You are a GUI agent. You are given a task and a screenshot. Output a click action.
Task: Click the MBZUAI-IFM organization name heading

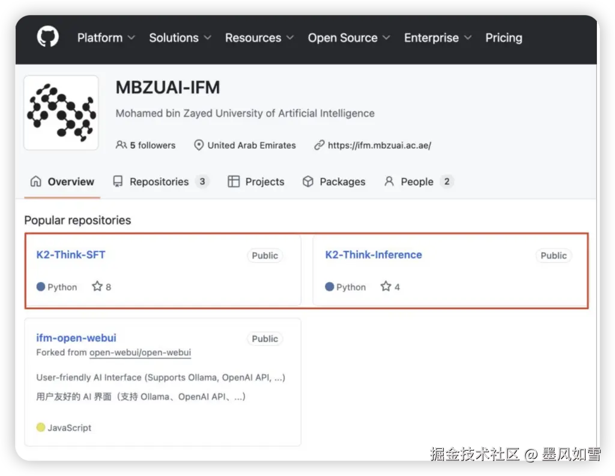click(x=168, y=87)
